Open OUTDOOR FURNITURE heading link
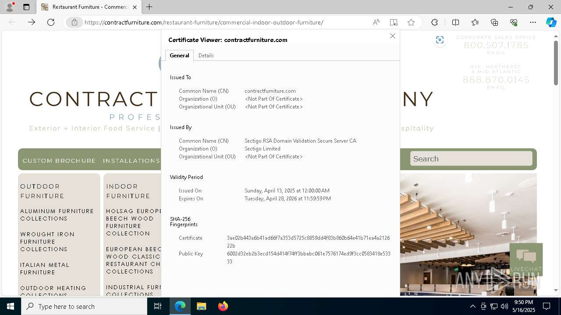Screen dimensions: 561x315 [42, 191]
